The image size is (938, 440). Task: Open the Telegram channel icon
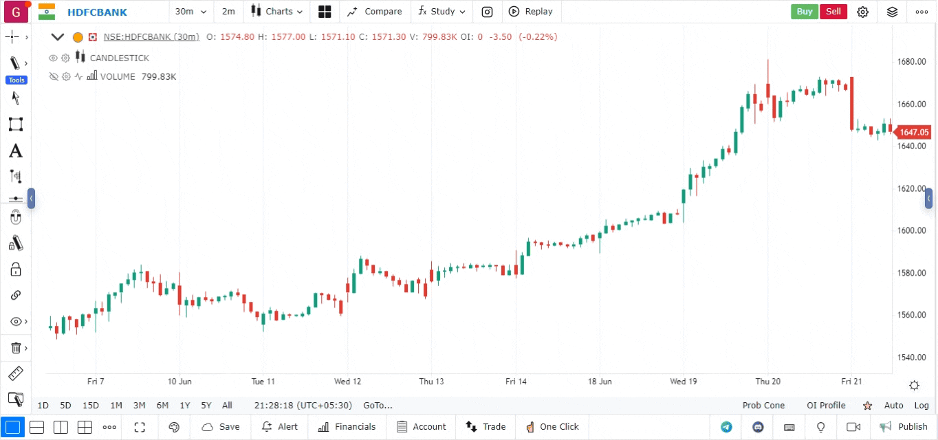pos(726,427)
